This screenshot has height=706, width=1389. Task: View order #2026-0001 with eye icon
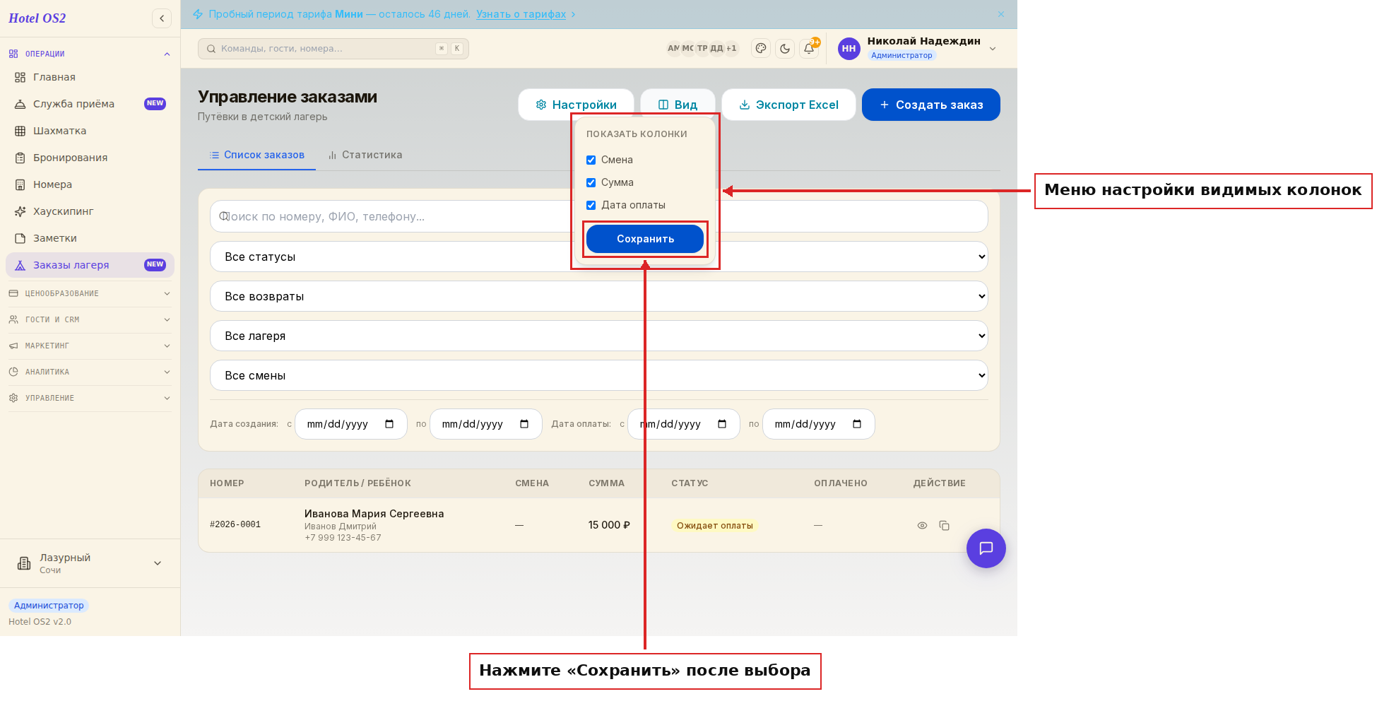pyautogui.click(x=922, y=525)
